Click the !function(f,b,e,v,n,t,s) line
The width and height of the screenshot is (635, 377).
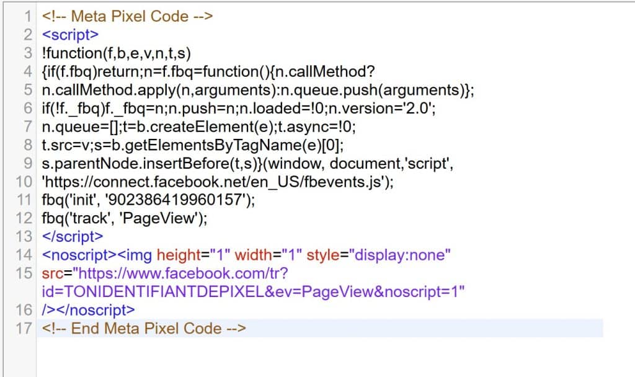(116, 53)
